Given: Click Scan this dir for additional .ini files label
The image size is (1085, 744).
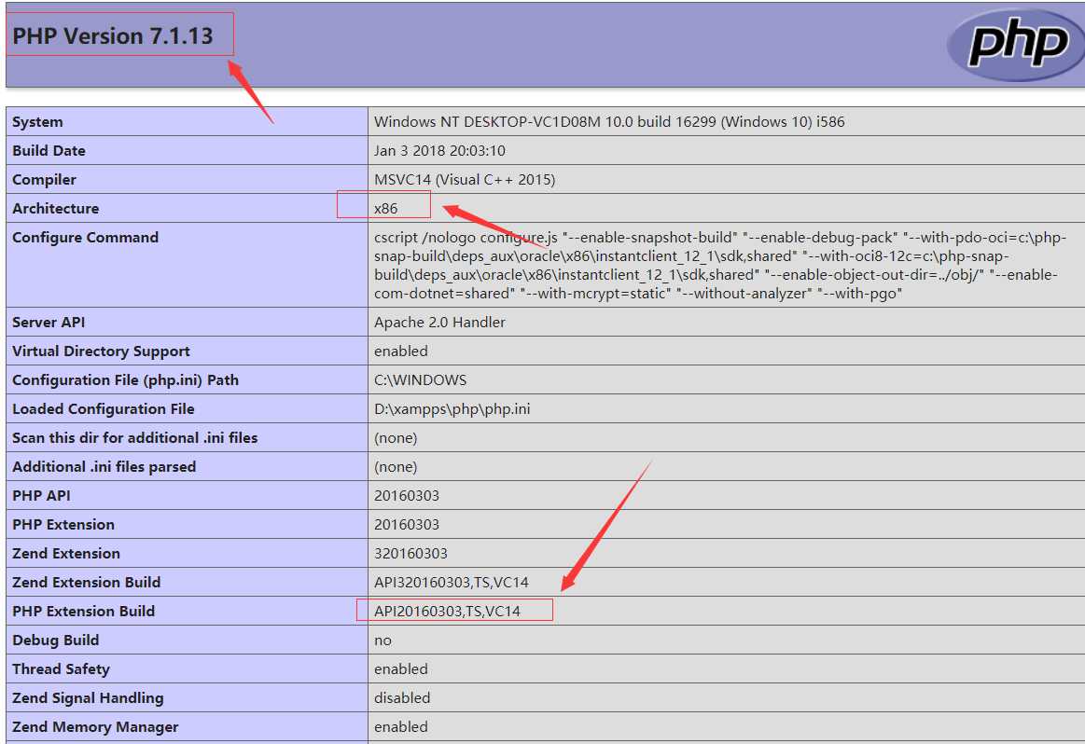Looking at the screenshot, I should (135, 438).
